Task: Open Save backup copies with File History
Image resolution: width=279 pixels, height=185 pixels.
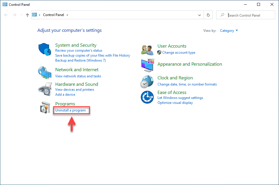Action: click(x=93, y=55)
